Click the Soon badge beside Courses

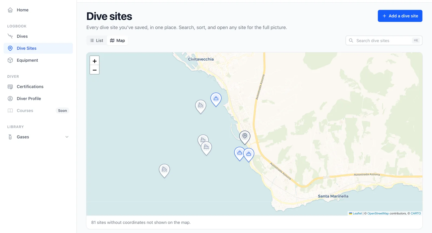(62, 110)
